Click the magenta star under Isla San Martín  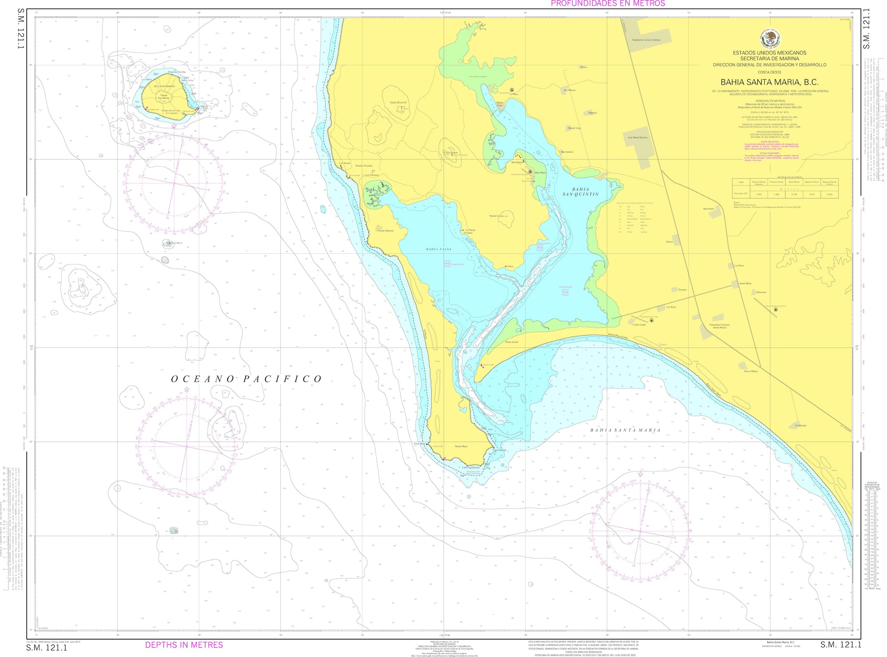pyautogui.click(x=174, y=126)
